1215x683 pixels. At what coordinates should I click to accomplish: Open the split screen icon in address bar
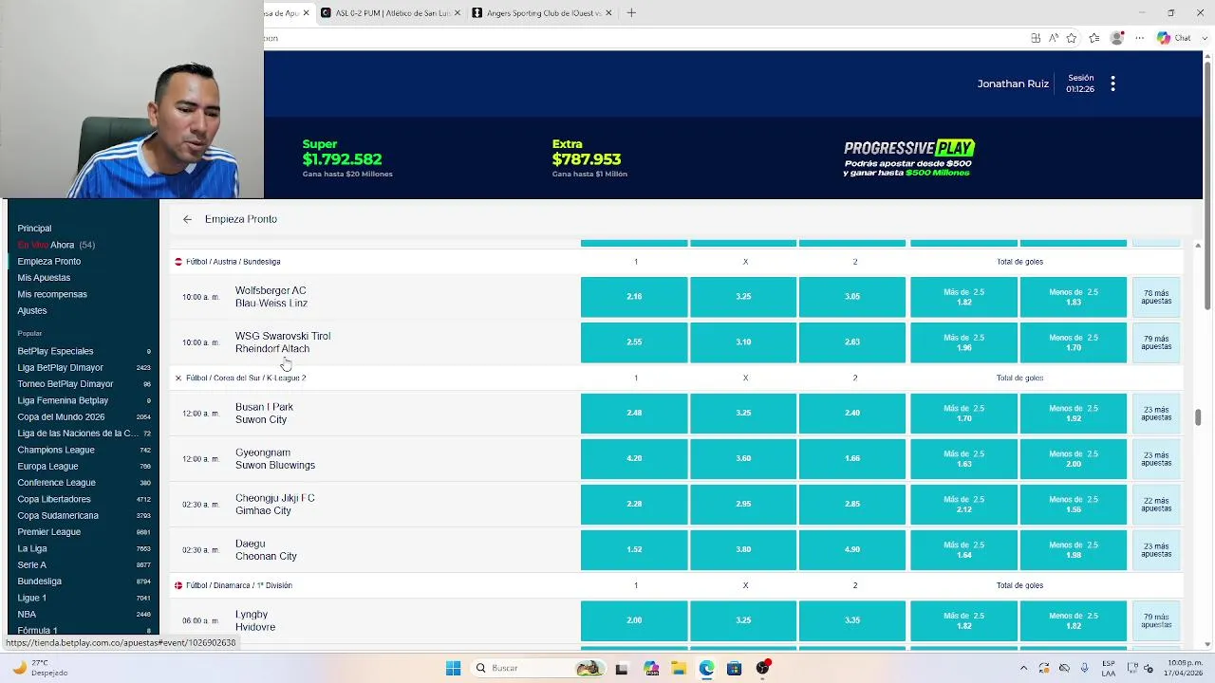pos(1036,38)
